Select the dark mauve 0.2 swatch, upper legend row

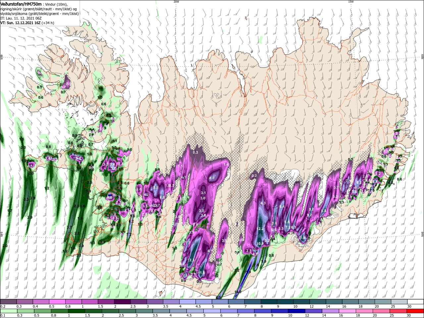[8, 302]
